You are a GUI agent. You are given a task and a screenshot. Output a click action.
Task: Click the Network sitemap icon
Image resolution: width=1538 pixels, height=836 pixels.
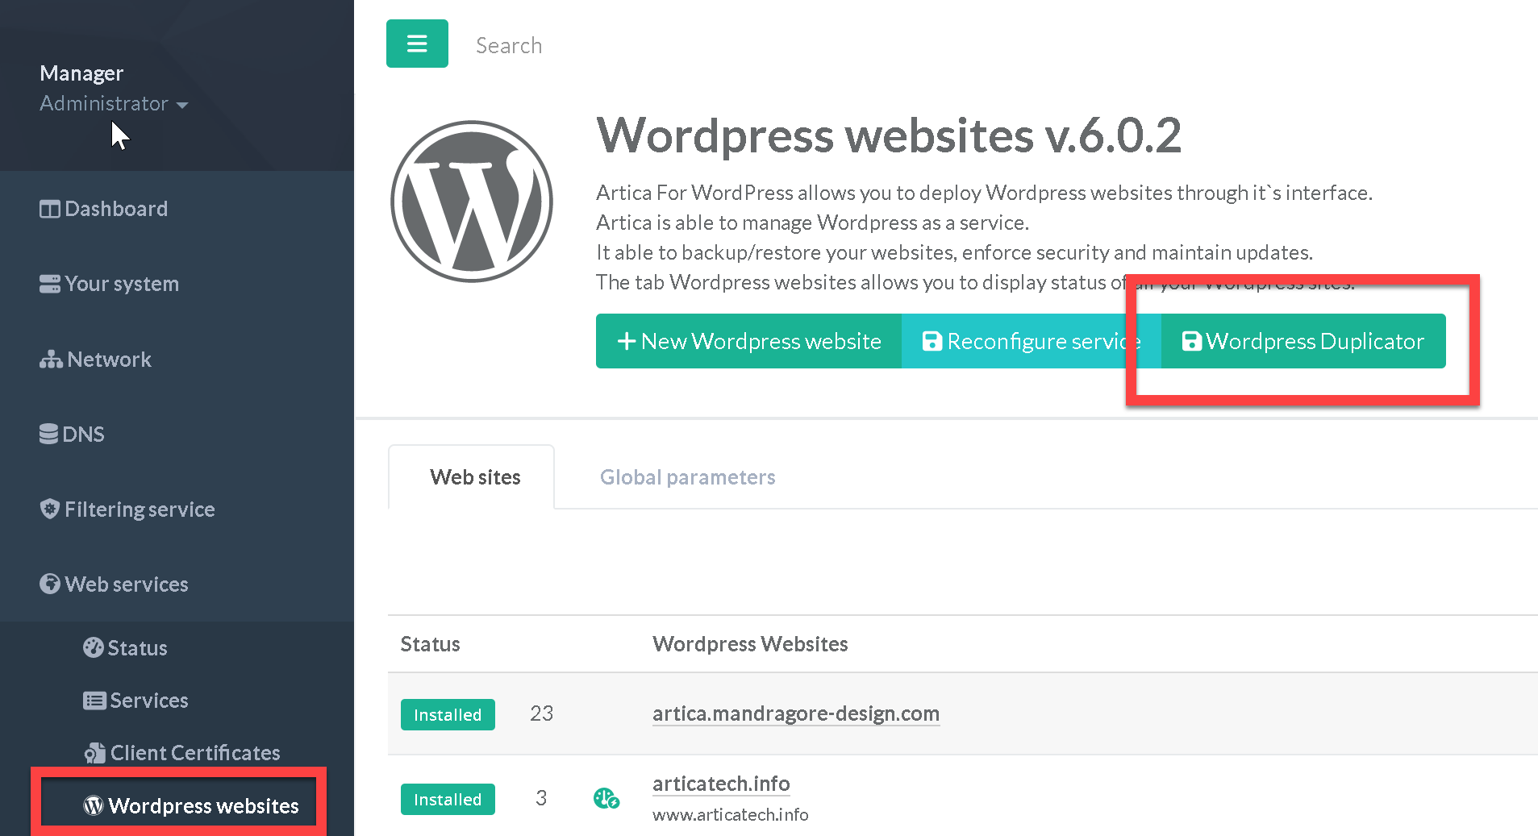pos(51,360)
